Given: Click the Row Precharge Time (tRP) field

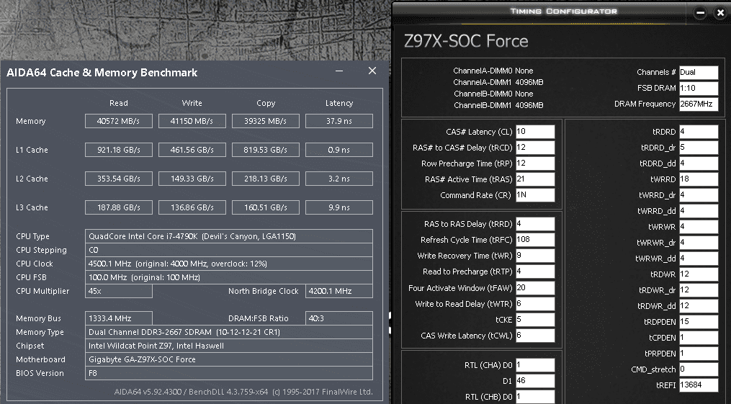Looking at the screenshot, I should point(535,163).
